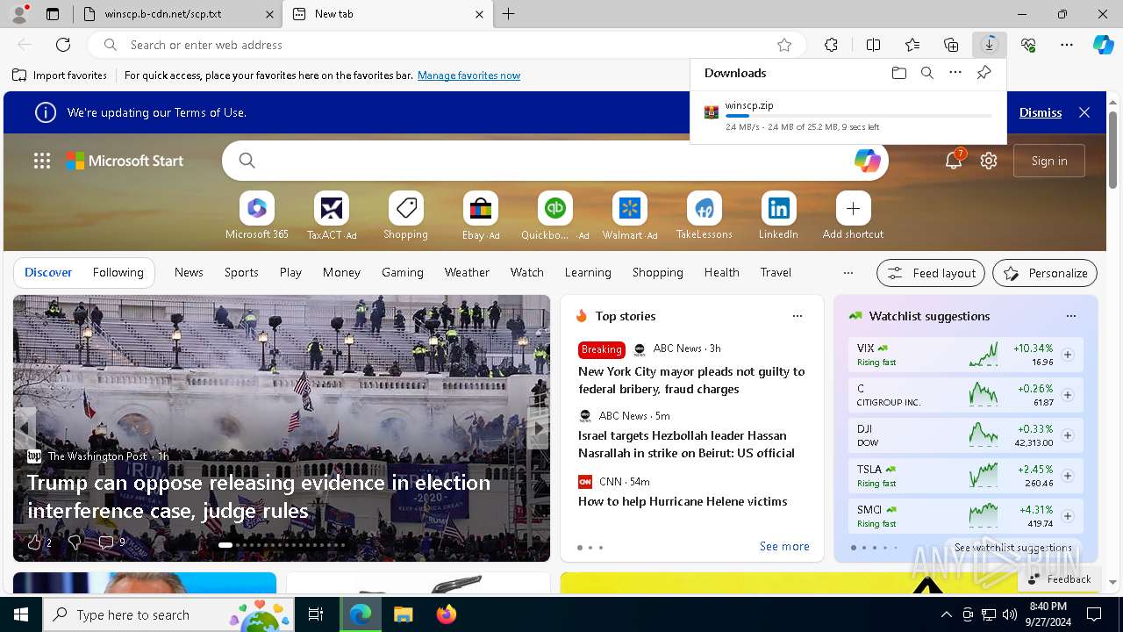Add SMCI to watchlist

1068,516
